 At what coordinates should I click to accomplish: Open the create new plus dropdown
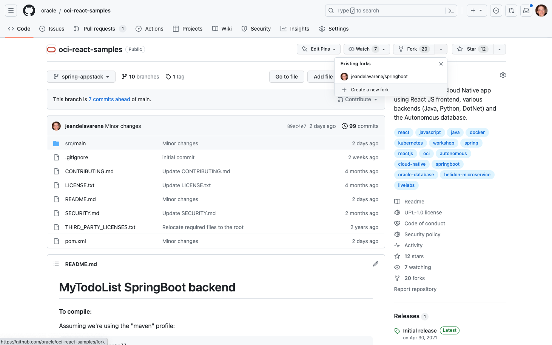pos(476,11)
